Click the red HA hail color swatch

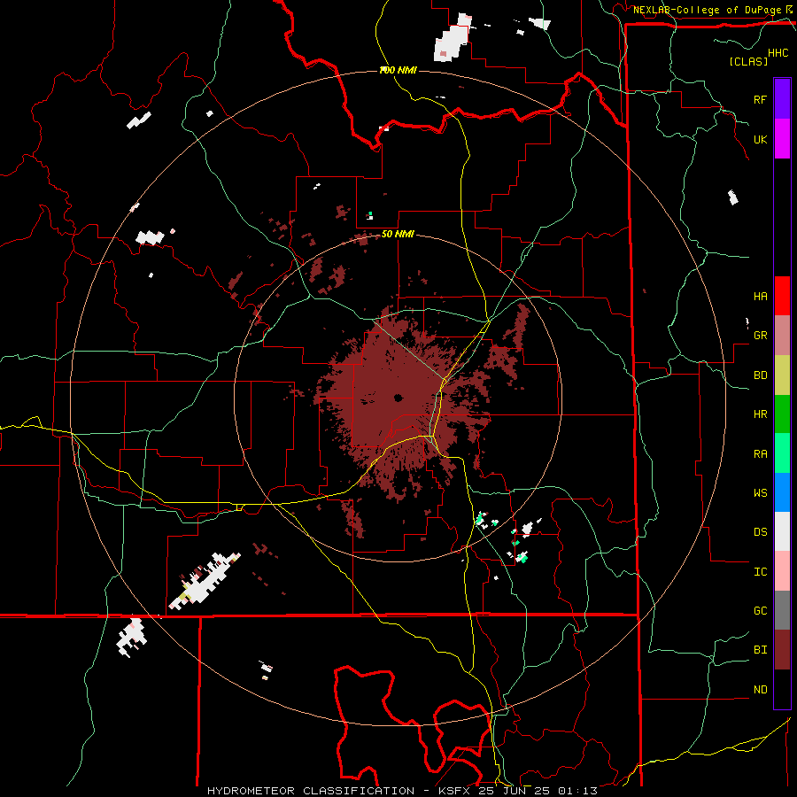coord(782,296)
